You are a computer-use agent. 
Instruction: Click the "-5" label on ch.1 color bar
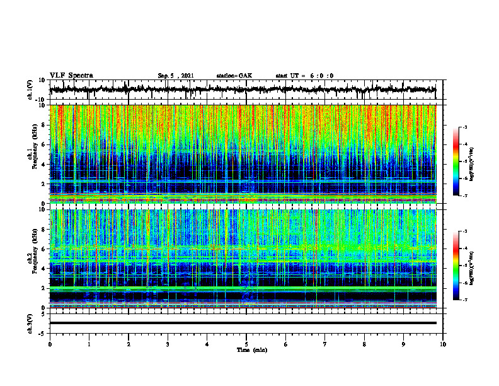pyautogui.click(x=464, y=161)
